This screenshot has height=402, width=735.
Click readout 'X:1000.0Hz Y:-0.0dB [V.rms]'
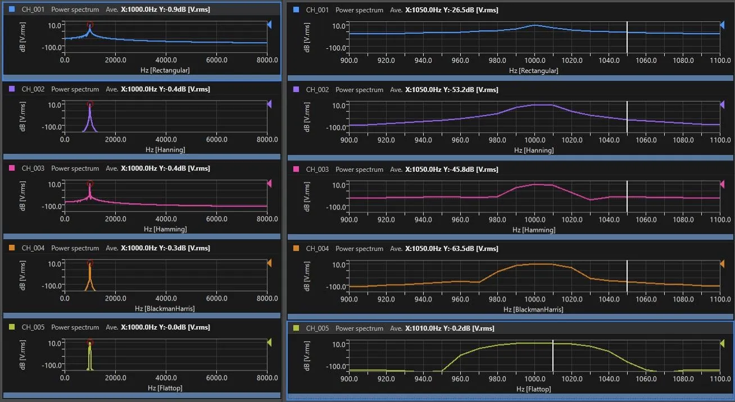166,327
